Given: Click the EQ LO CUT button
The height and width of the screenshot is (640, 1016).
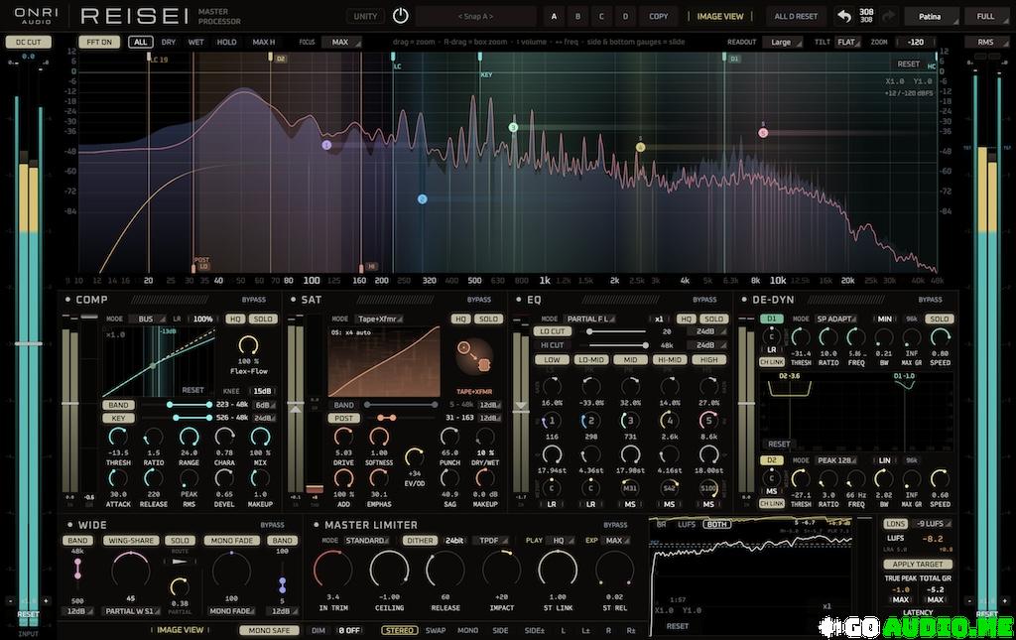Looking at the screenshot, I should click(x=552, y=331).
